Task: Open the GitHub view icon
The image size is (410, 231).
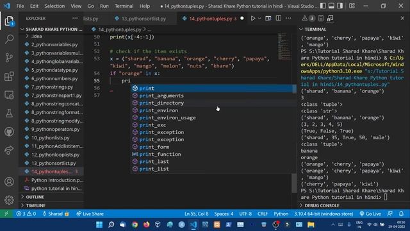Action: tap(9, 132)
